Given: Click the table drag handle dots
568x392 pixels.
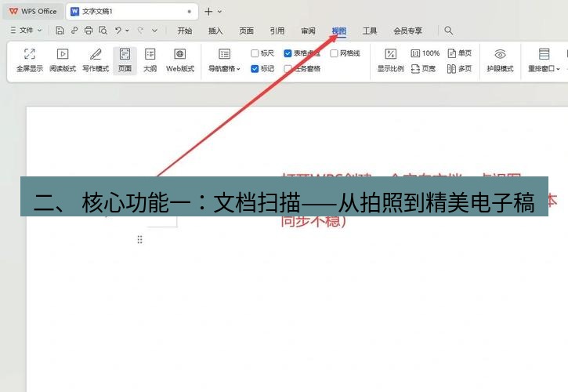Looking at the screenshot, I should 139,239.
